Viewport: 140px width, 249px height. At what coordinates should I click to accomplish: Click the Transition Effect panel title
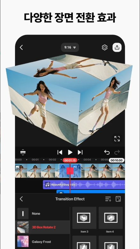point(70,199)
